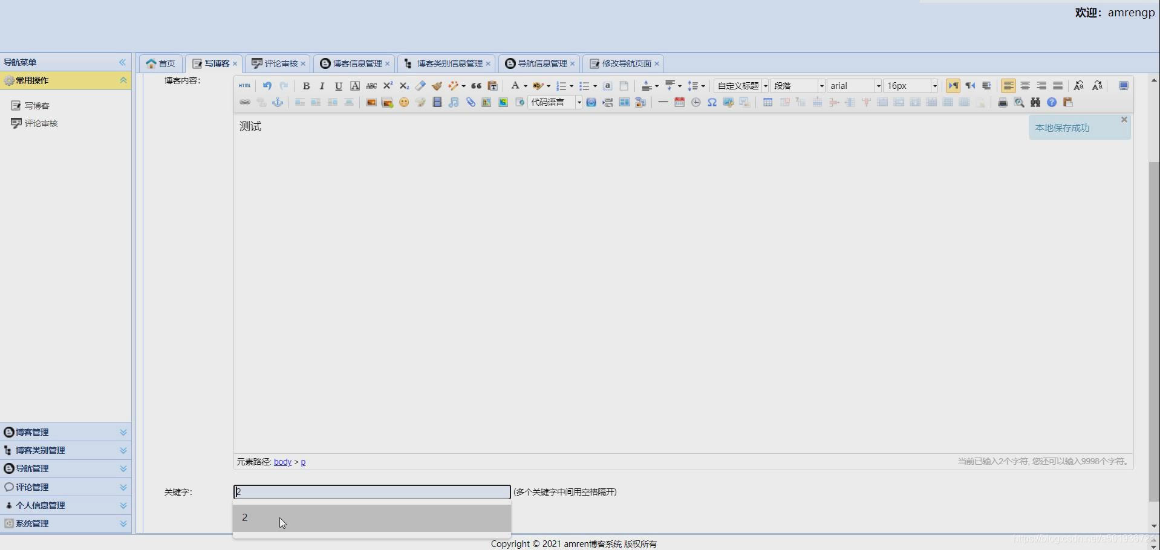Expand the 系统管理 accordion panel
The height and width of the screenshot is (550, 1160).
click(x=65, y=523)
